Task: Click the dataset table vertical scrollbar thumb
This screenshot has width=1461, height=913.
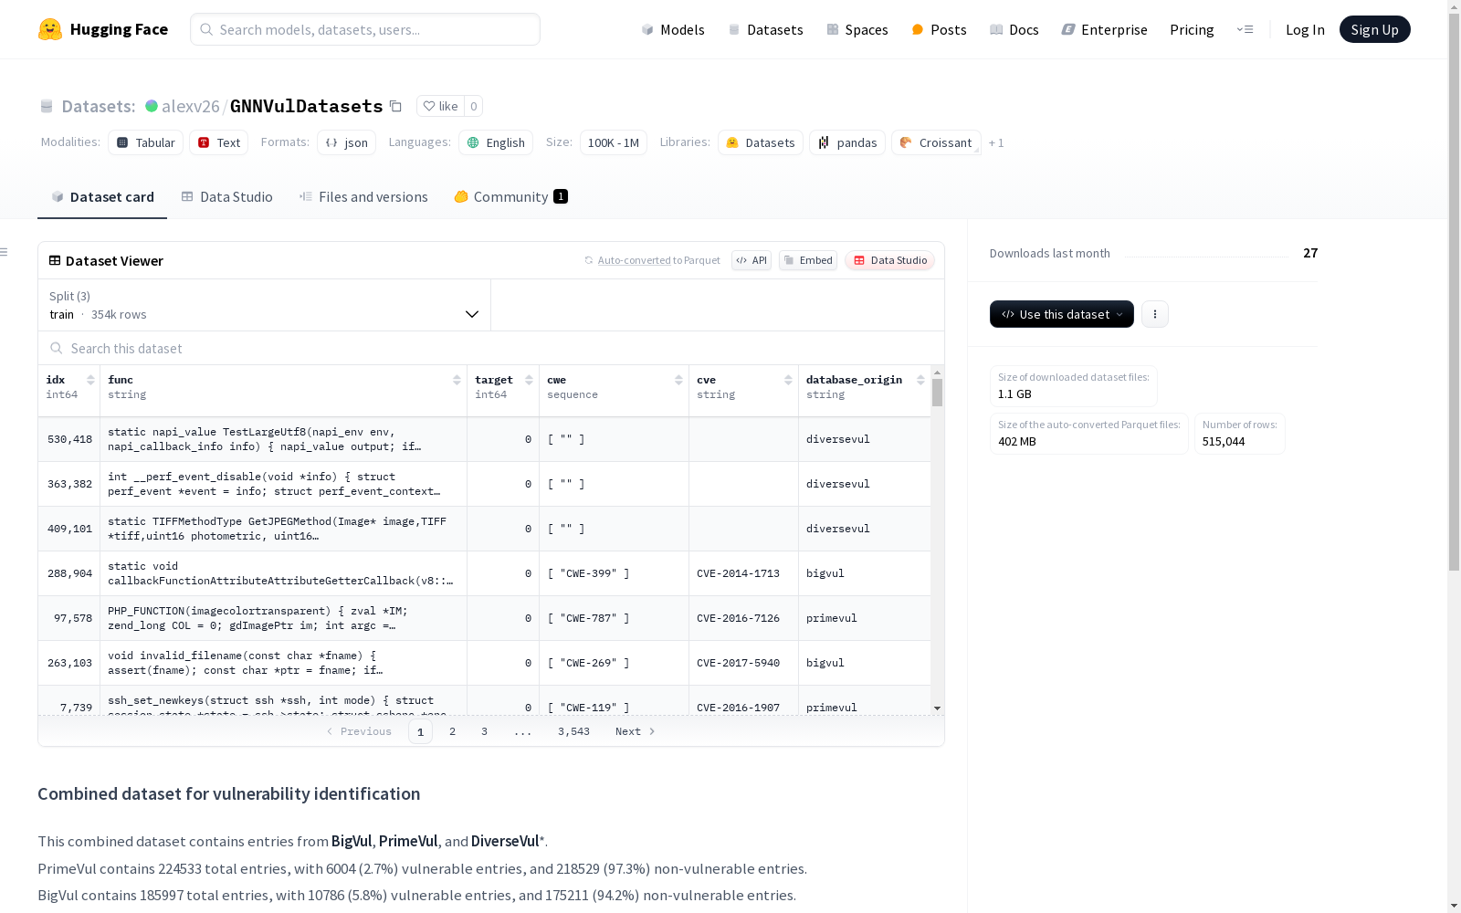Action: pos(937,393)
